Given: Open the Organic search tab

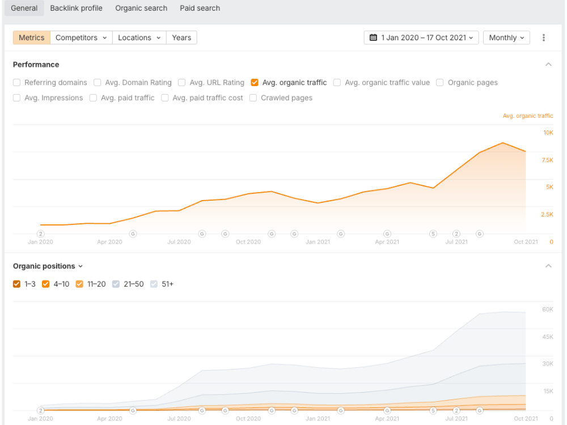Looking at the screenshot, I should [141, 8].
